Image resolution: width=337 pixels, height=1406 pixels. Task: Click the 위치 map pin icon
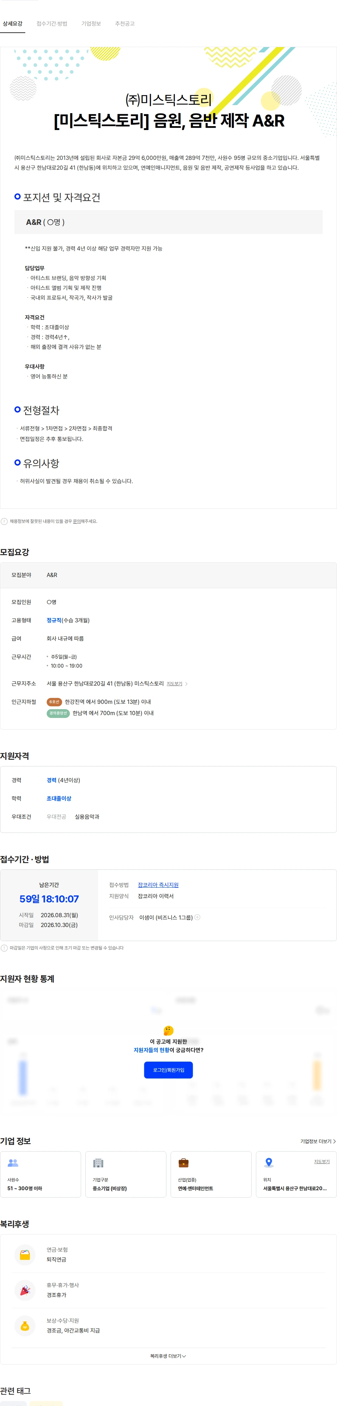[x=269, y=1163]
